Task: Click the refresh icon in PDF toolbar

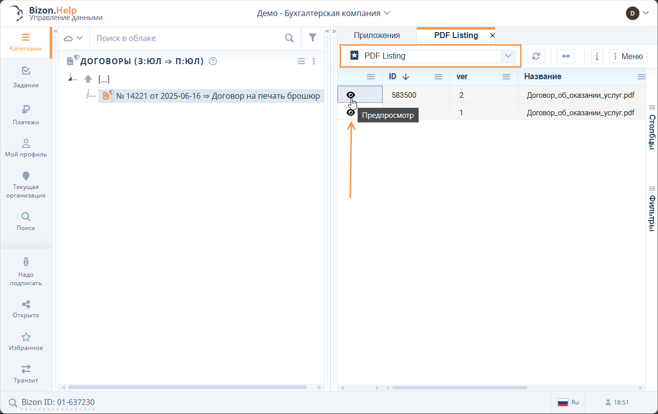Action: pyautogui.click(x=536, y=56)
